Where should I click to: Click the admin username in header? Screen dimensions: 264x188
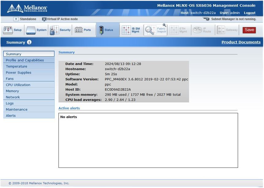[235, 13]
